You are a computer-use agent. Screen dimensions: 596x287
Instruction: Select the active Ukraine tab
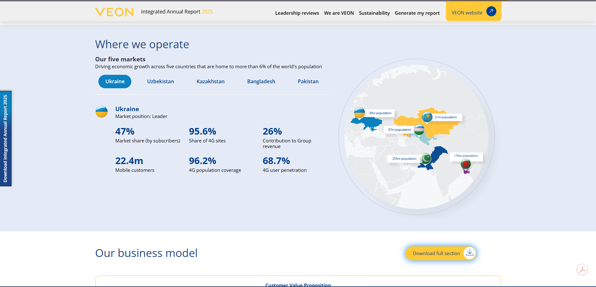tap(115, 81)
